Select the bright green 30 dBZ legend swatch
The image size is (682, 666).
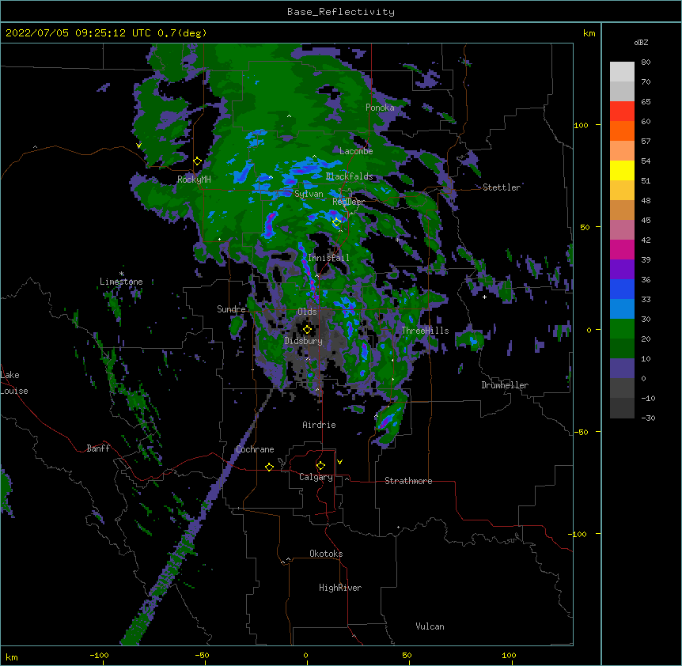pos(622,329)
